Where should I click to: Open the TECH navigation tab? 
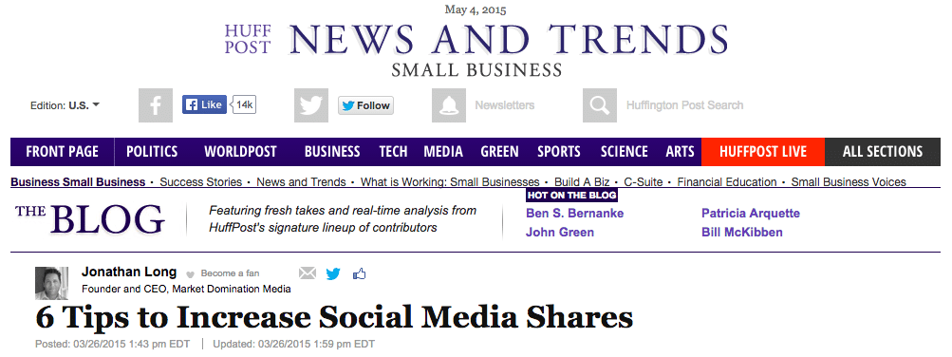[x=394, y=152]
